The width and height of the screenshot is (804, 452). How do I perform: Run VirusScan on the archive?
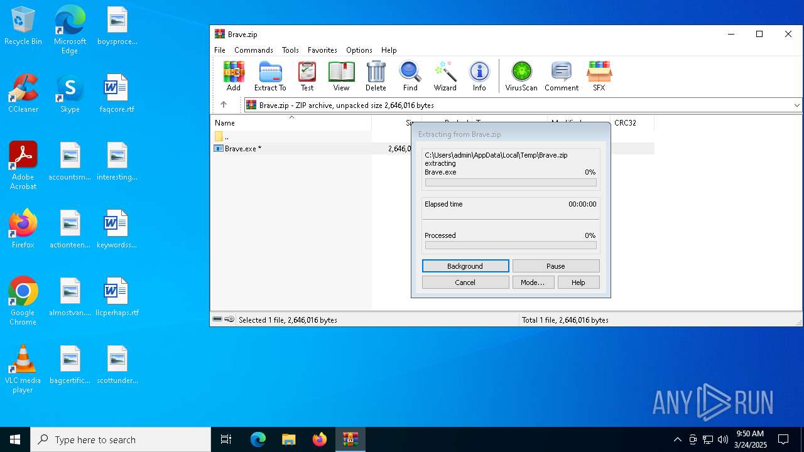521,76
